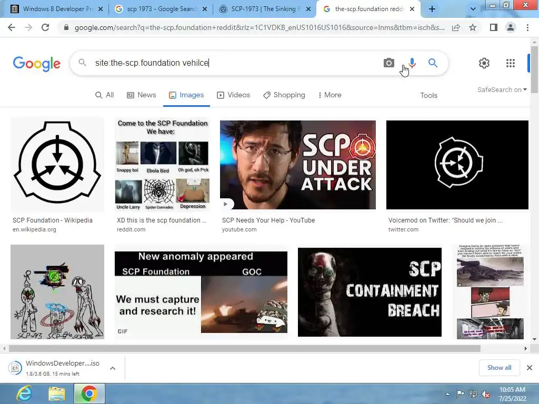The height and width of the screenshot is (404, 539).
Task: Click the Chrome taskbar icon
Action: click(x=89, y=393)
